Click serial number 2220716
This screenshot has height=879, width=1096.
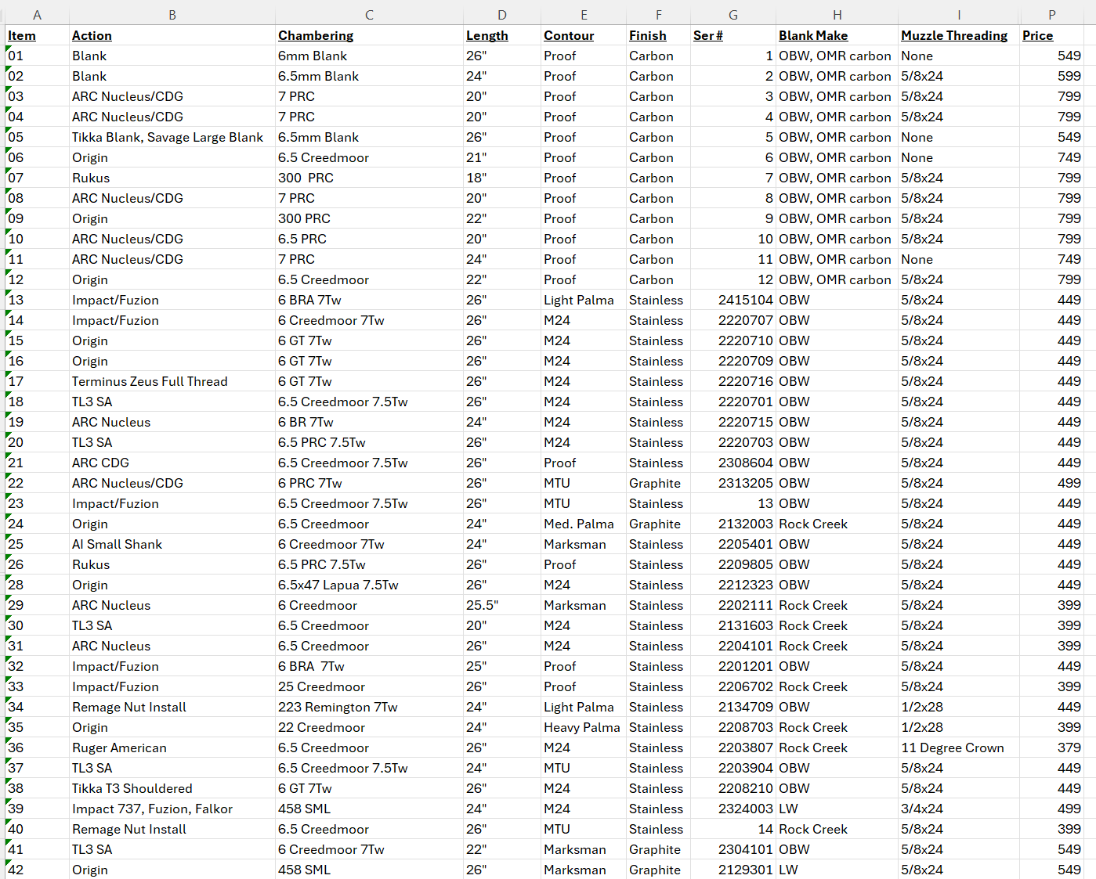[733, 381]
